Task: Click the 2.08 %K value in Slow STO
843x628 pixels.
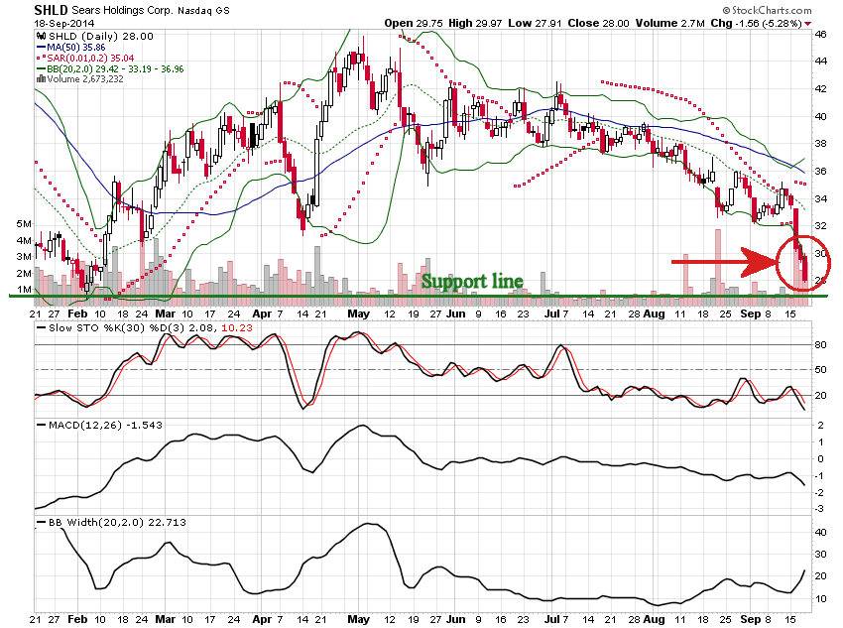Action: point(200,328)
